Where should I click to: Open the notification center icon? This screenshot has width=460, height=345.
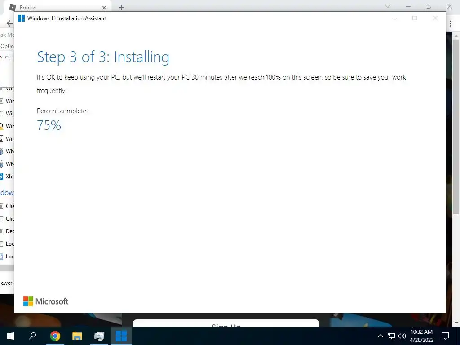click(x=445, y=336)
